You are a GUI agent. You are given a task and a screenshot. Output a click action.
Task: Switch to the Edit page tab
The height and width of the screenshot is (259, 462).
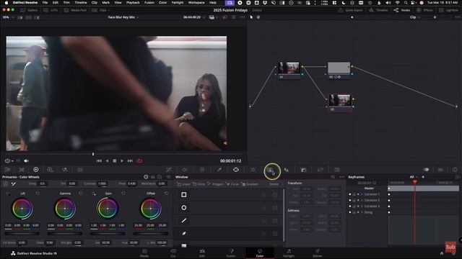(202, 253)
